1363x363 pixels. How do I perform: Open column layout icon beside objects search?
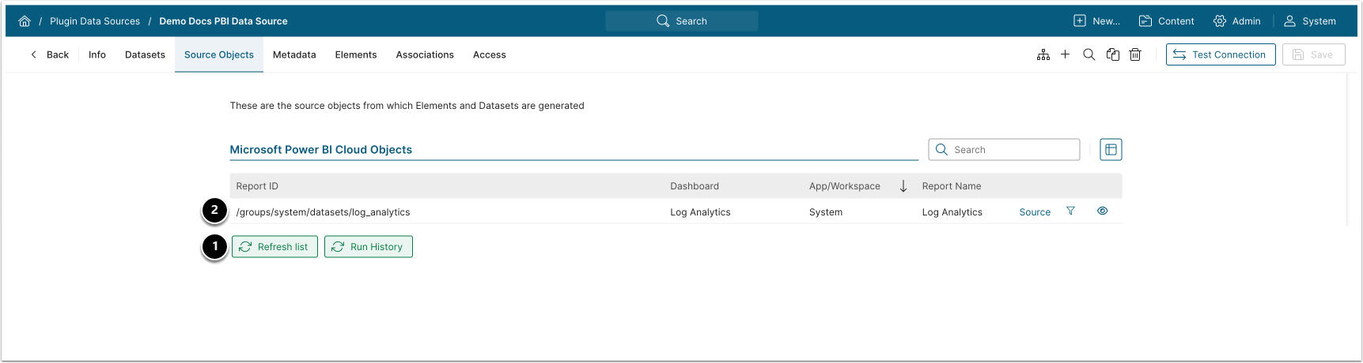[1111, 150]
